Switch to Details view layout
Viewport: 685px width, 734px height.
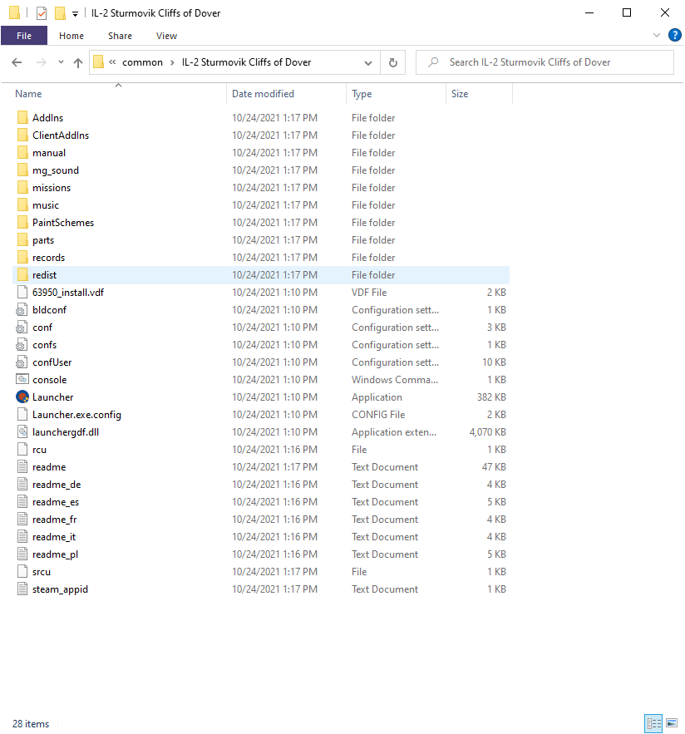(x=653, y=723)
